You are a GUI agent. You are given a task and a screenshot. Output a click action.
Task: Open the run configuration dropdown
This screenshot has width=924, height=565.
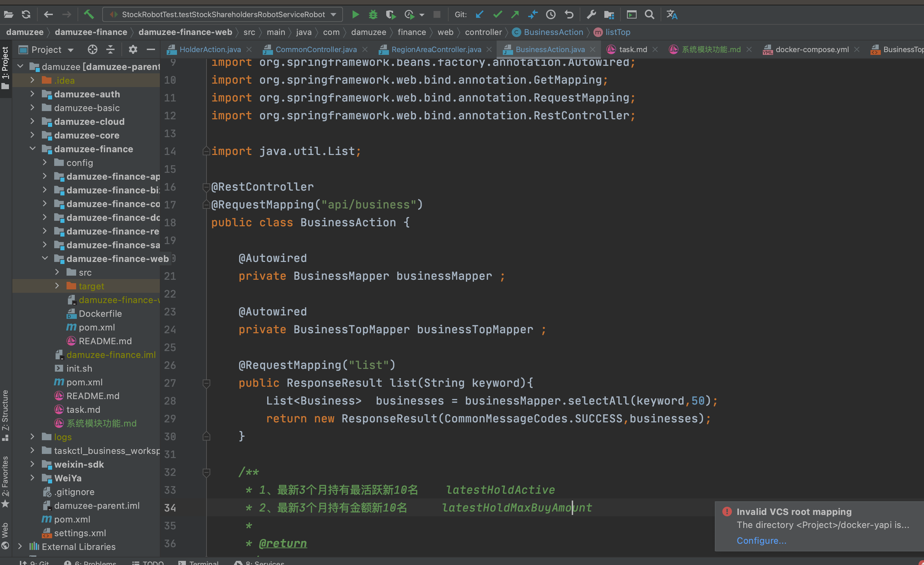click(x=333, y=15)
